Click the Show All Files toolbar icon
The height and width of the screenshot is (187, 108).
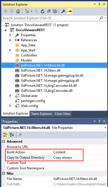point(55,11)
